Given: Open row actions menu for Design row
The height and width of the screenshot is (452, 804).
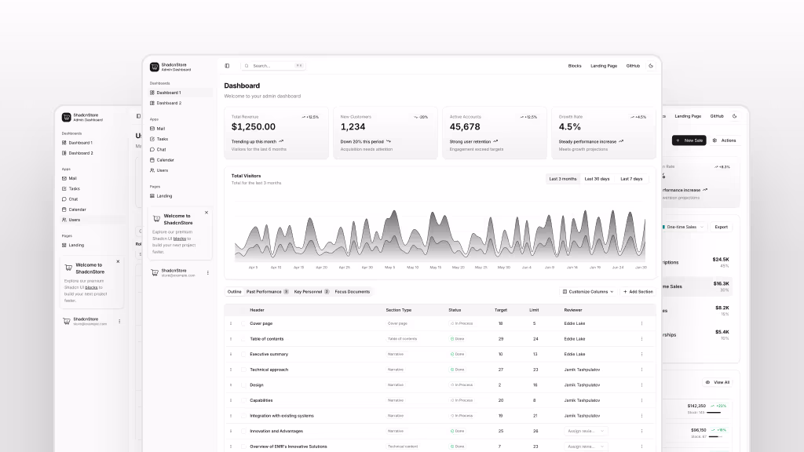Looking at the screenshot, I should pyautogui.click(x=641, y=385).
